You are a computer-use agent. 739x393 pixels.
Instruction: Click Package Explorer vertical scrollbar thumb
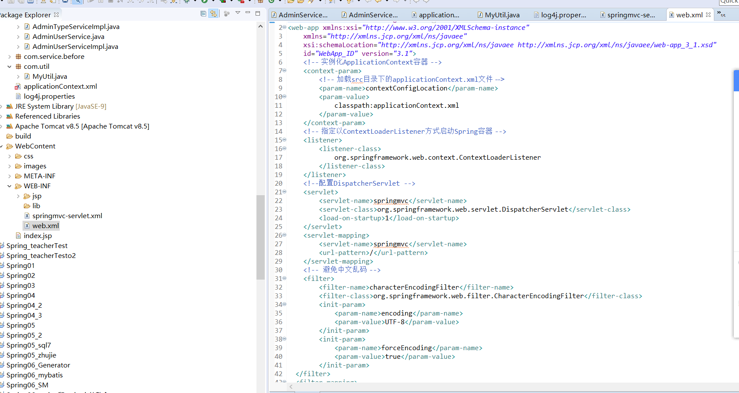click(260, 237)
